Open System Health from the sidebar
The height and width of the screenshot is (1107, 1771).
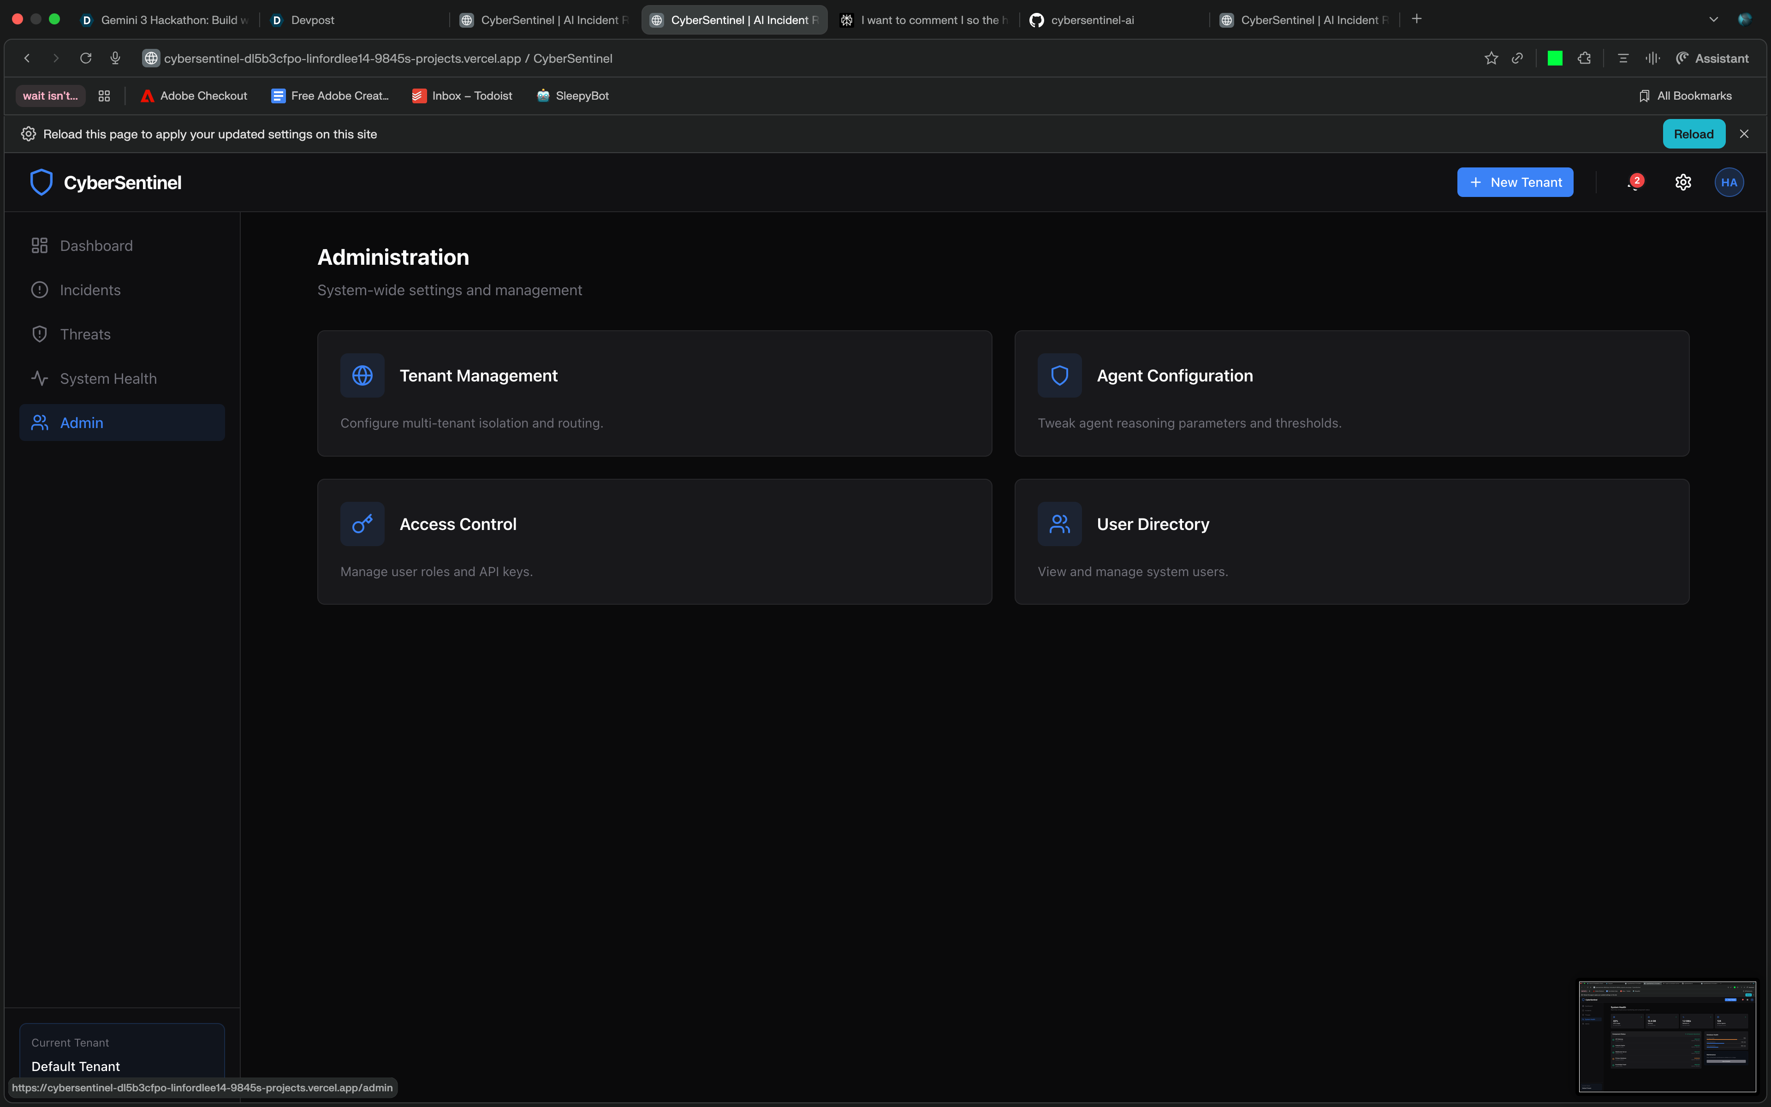coord(107,379)
